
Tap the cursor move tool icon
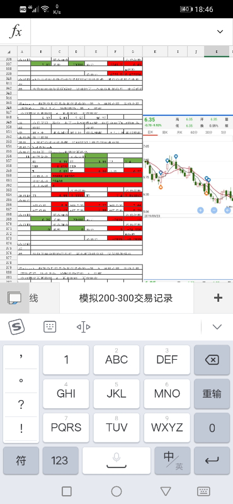pos(83,327)
